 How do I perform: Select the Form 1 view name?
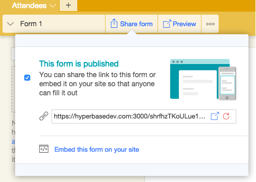click(31, 24)
